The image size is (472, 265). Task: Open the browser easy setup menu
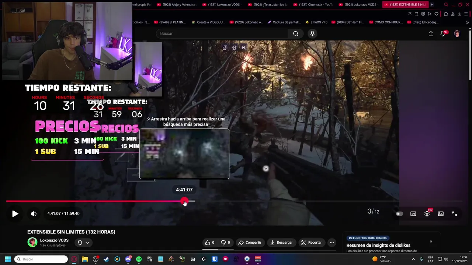pos(466,14)
